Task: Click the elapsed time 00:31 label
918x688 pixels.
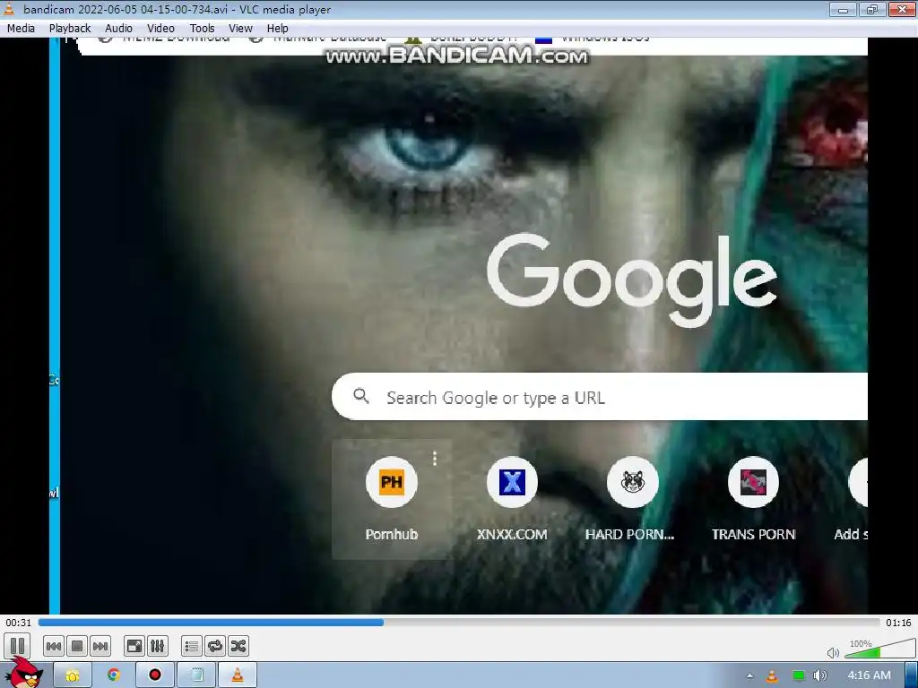Action: pyautogui.click(x=18, y=623)
